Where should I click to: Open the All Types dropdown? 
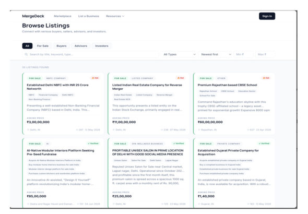point(180,54)
